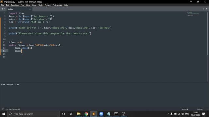Click the 'Set hours' input line of code

(x=31, y=16)
